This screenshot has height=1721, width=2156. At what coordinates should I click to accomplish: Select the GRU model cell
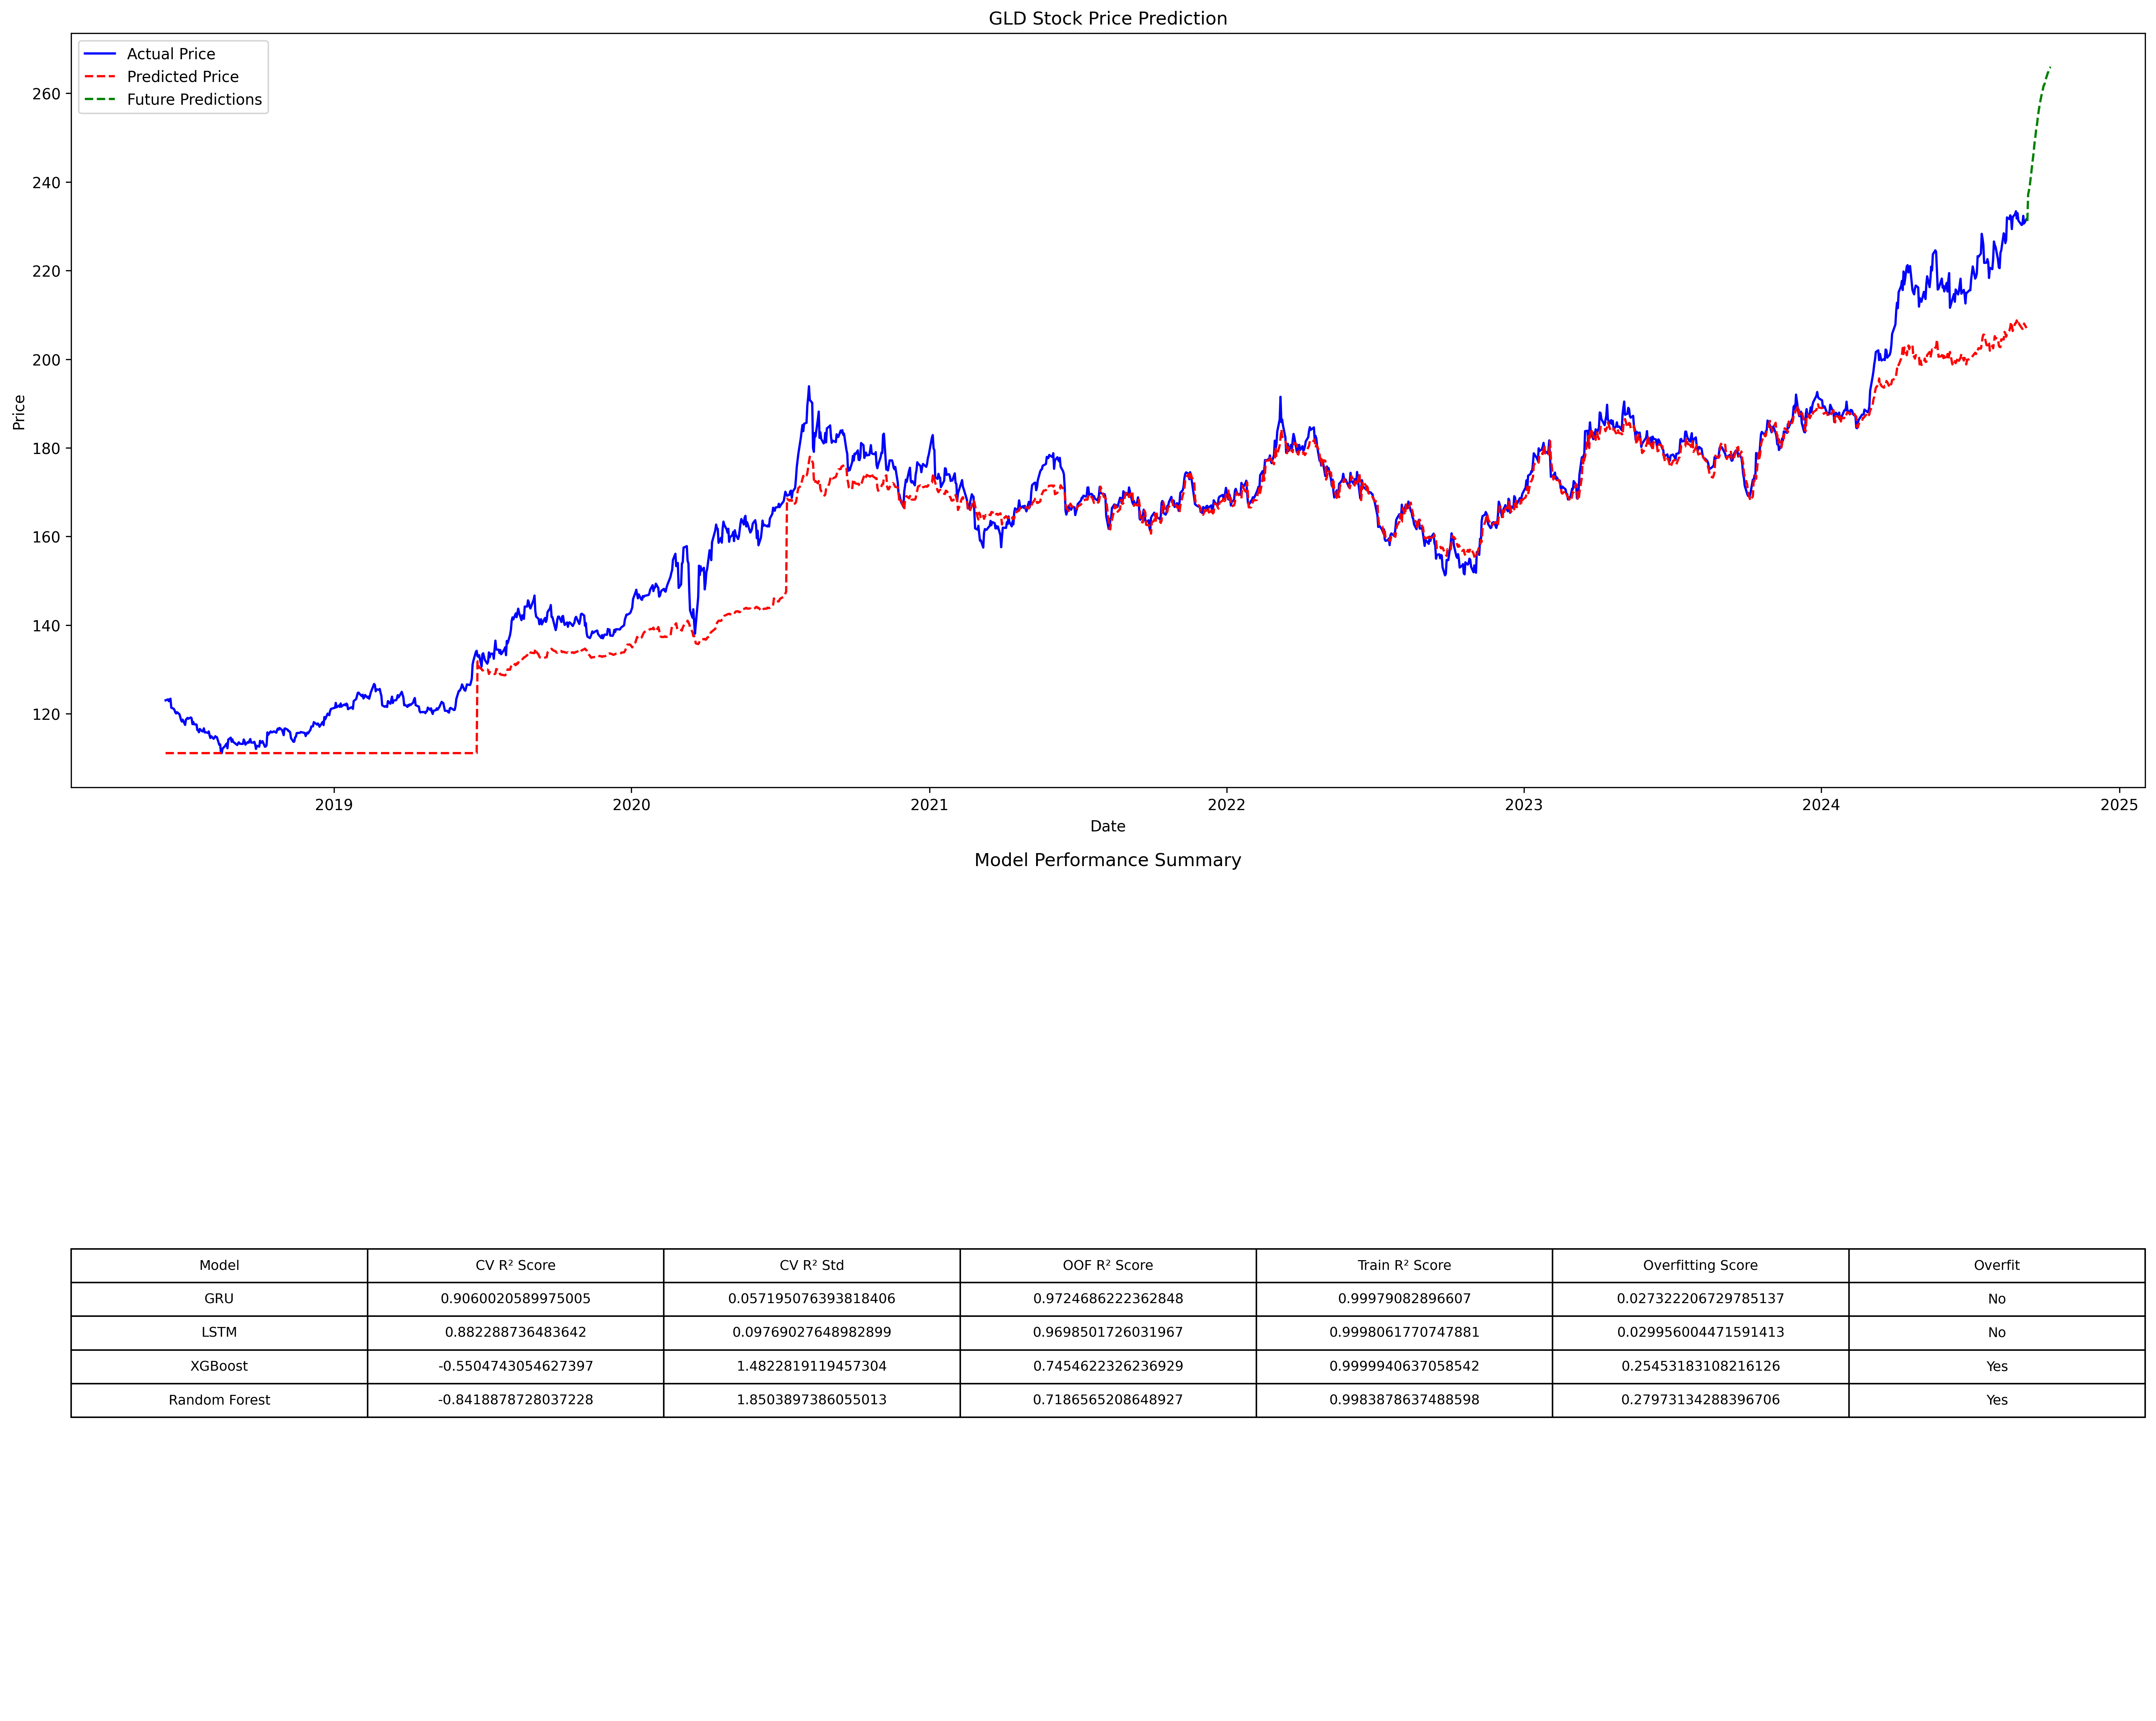219,1299
